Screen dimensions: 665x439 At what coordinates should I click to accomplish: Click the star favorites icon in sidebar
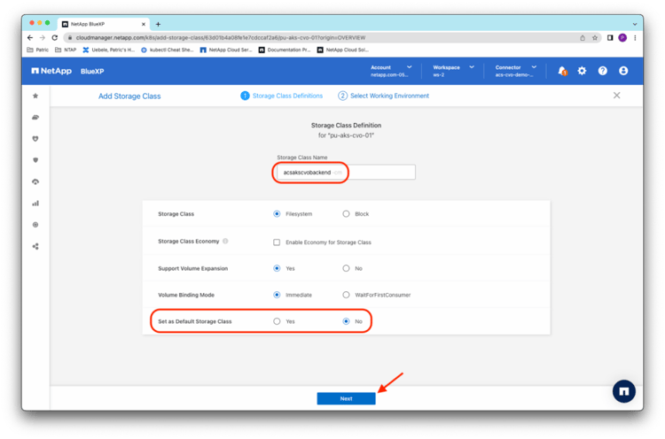[35, 96]
